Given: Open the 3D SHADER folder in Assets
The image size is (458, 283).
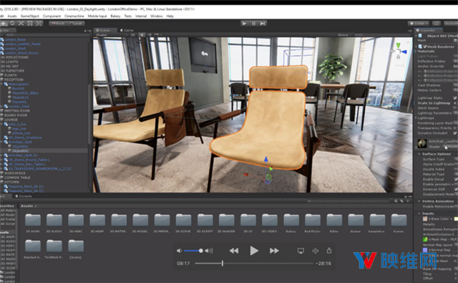Looking at the screenshot, I should click(x=226, y=223).
